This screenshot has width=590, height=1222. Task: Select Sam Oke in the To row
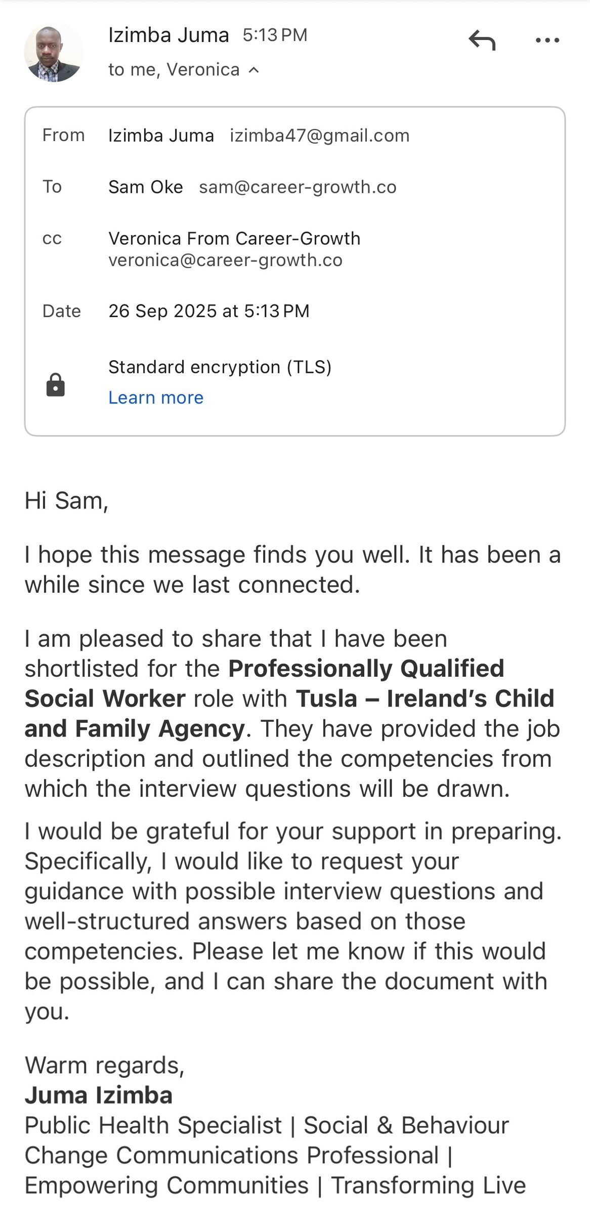click(x=146, y=187)
